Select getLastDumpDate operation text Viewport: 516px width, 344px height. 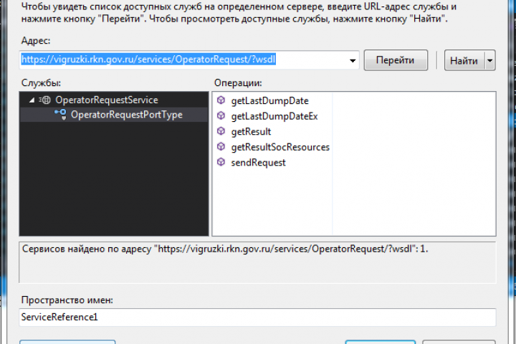[x=270, y=101]
